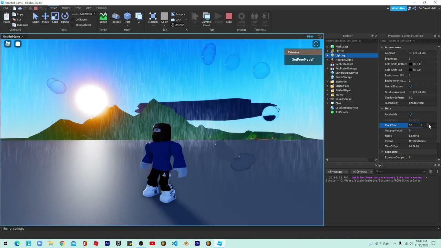Select the Move tool
The height and width of the screenshot is (248, 441).
[x=45, y=18]
